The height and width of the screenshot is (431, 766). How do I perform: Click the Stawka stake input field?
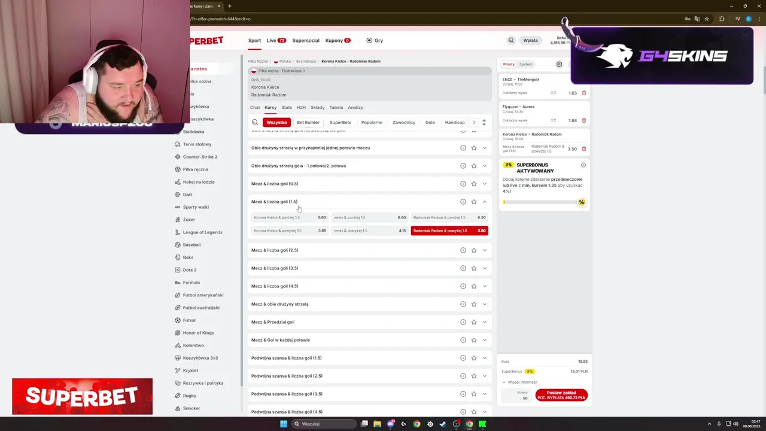point(517,396)
